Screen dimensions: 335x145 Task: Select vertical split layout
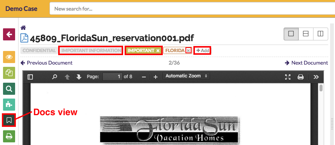click(x=321, y=34)
